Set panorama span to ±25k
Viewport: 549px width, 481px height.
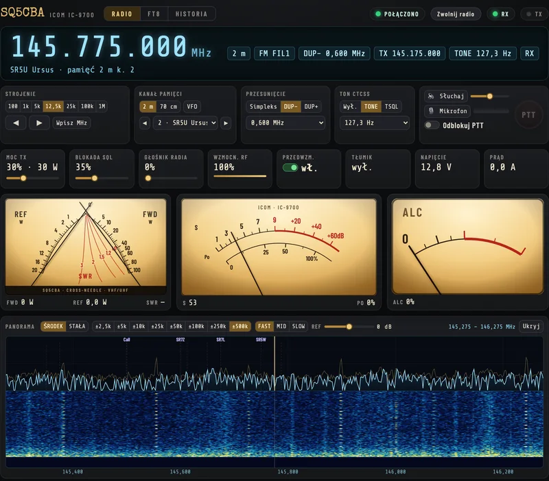click(157, 326)
